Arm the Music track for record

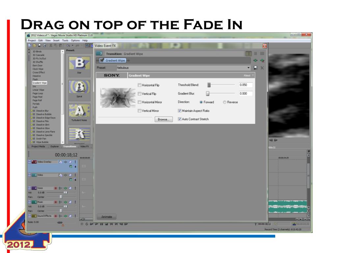tap(55, 202)
